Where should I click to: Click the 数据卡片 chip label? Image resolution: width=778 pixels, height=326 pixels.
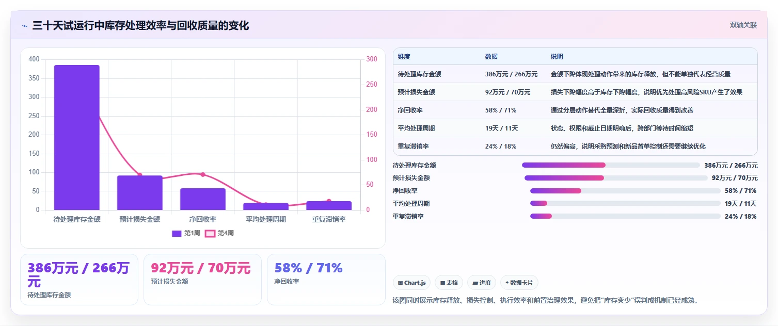pyautogui.click(x=522, y=283)
